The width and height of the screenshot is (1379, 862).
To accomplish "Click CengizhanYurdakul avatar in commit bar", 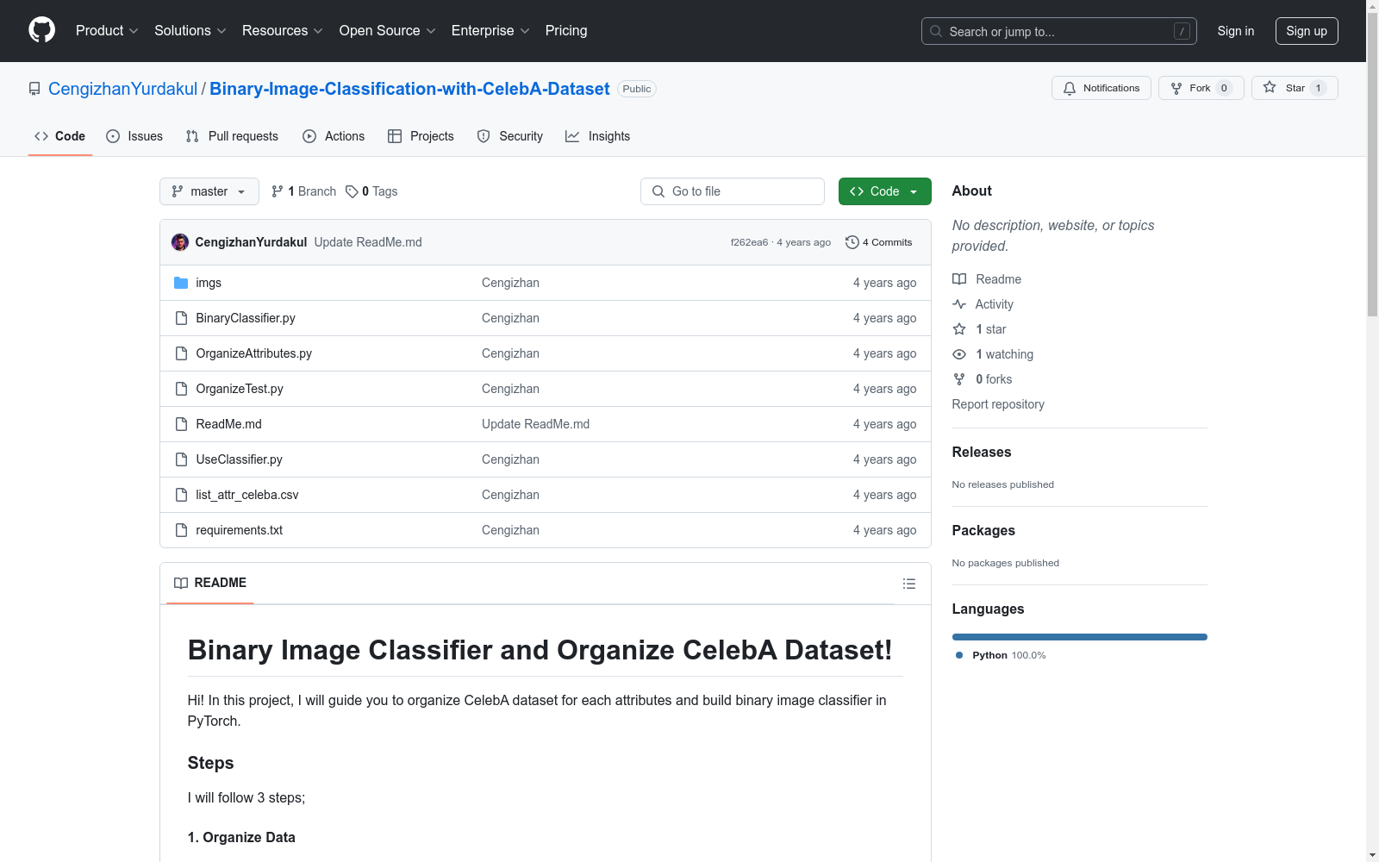I will click(x=180, y=242).
